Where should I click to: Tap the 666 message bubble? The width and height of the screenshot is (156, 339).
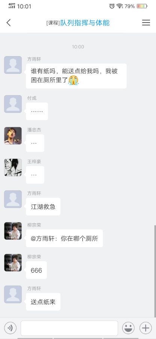[36, 270]
